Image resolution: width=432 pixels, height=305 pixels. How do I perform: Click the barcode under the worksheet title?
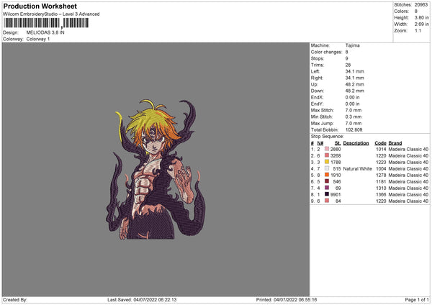click(x=46, y=23)
